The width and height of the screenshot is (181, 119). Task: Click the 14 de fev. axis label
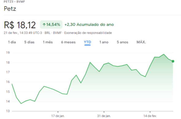click(150, 116)
